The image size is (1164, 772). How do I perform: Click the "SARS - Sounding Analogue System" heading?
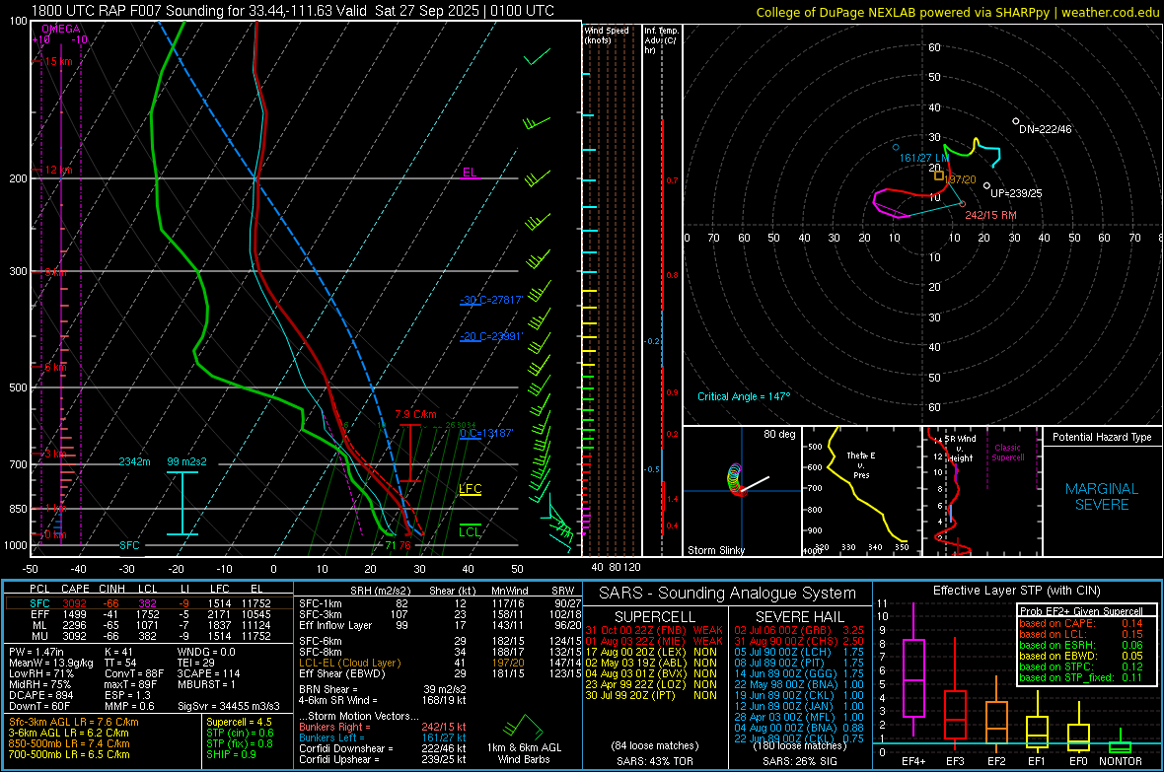(x=727, y=593)
